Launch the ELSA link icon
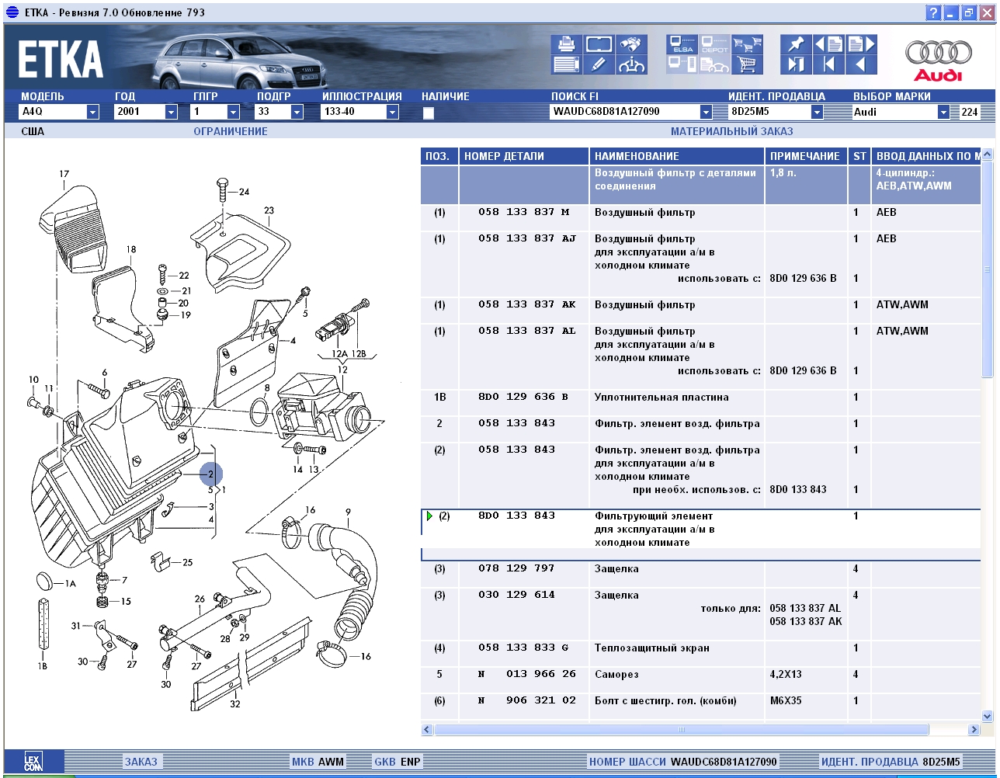This screenshot has width=1000, height=778. pos(682,44)
